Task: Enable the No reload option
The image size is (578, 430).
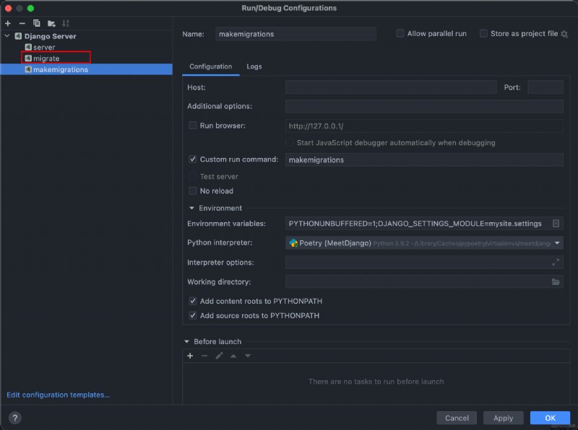Action: click(x=192, y=190)
